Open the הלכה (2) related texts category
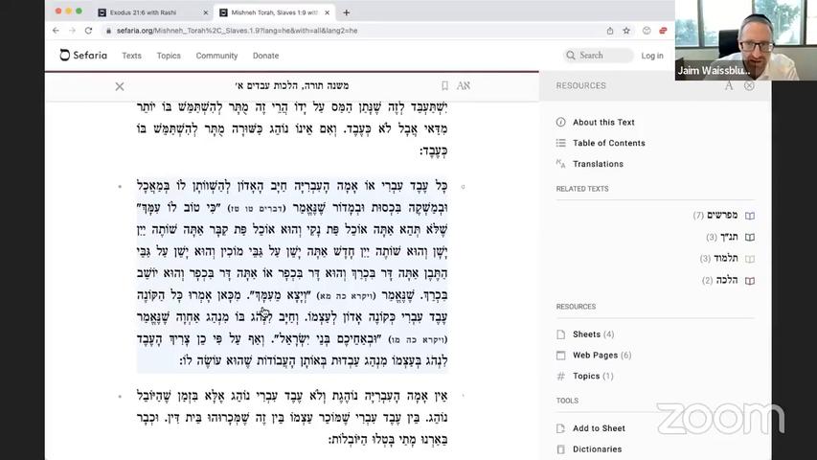 tap(720, 281)
